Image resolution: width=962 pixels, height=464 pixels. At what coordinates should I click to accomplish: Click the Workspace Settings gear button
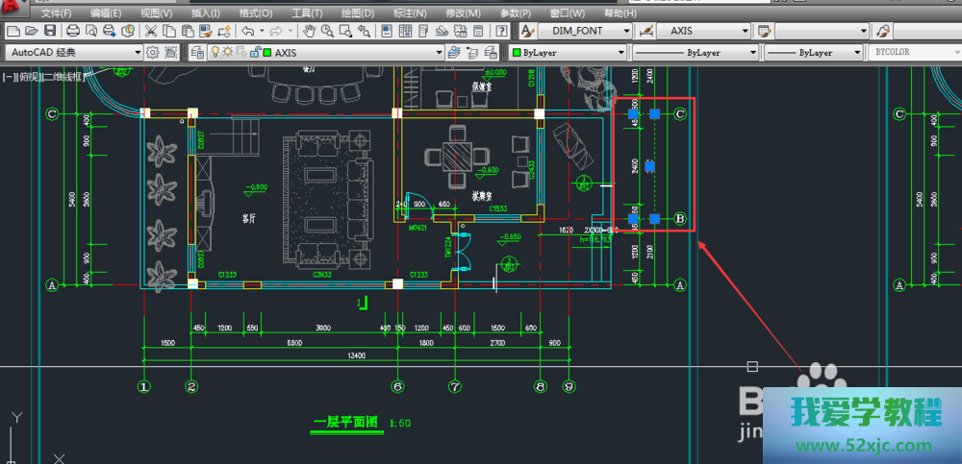click(153, 53)
